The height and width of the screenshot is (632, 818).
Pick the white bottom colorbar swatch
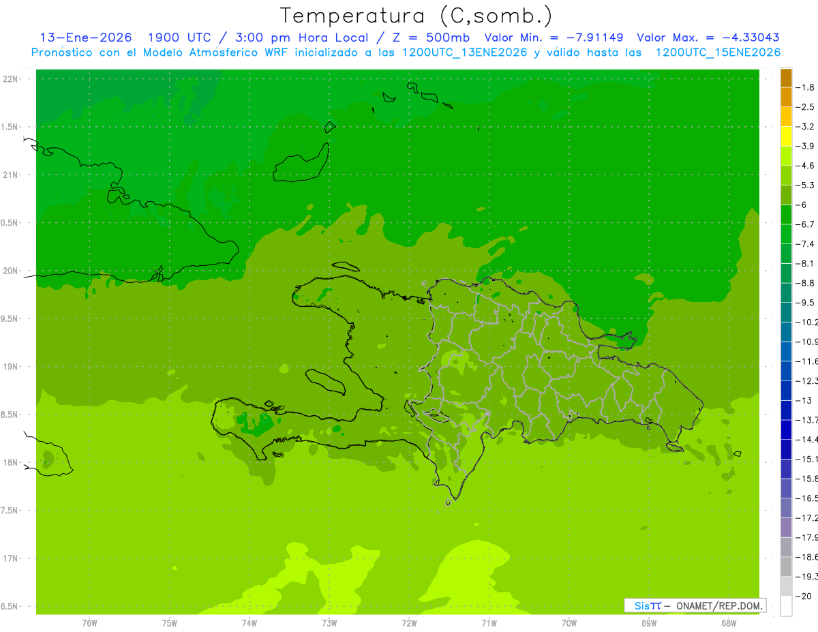(786, 606)
